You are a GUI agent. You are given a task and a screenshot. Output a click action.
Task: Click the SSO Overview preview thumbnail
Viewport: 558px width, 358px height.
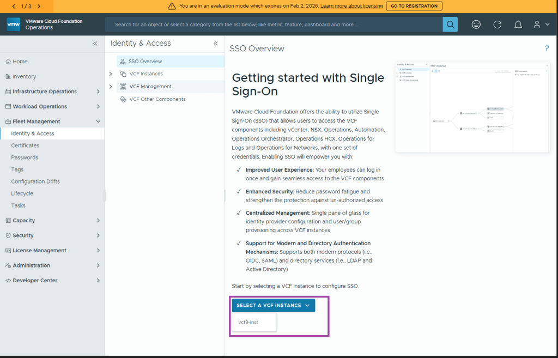pos(473,106)
